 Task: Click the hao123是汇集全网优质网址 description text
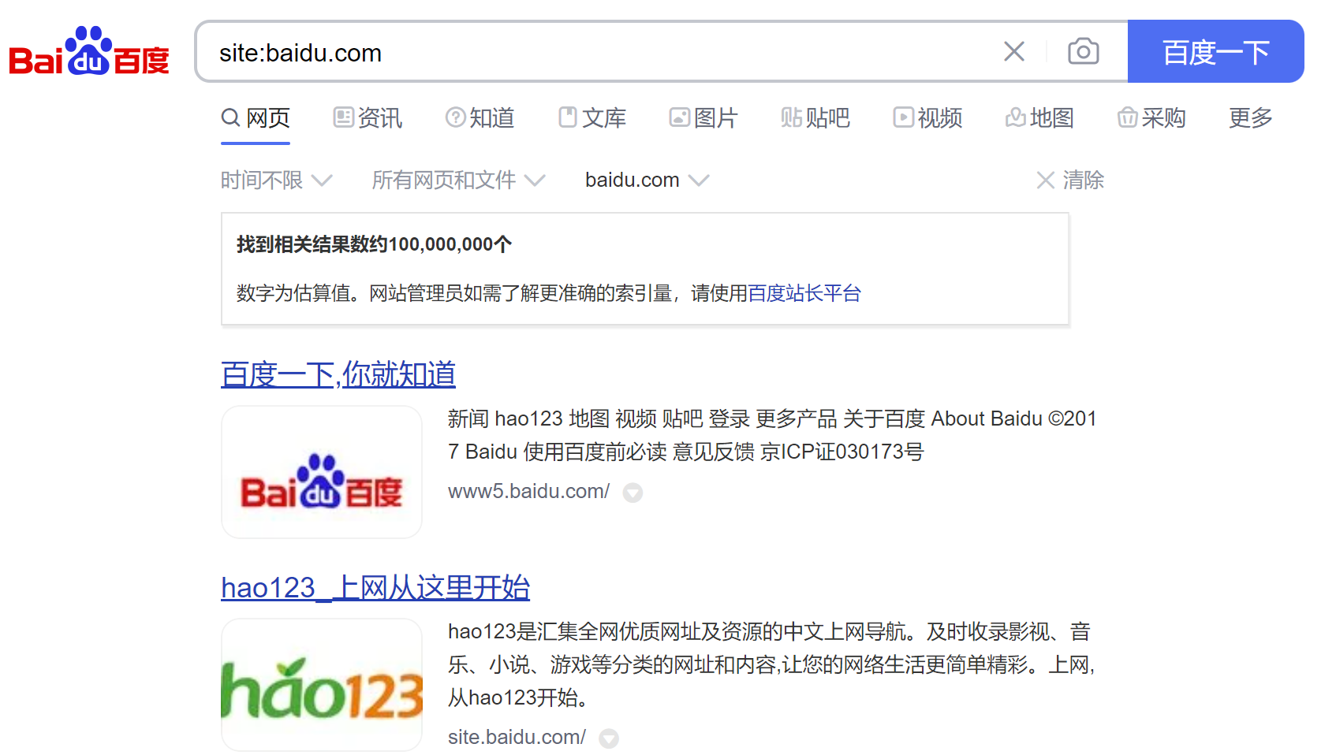tap(771, 664)
